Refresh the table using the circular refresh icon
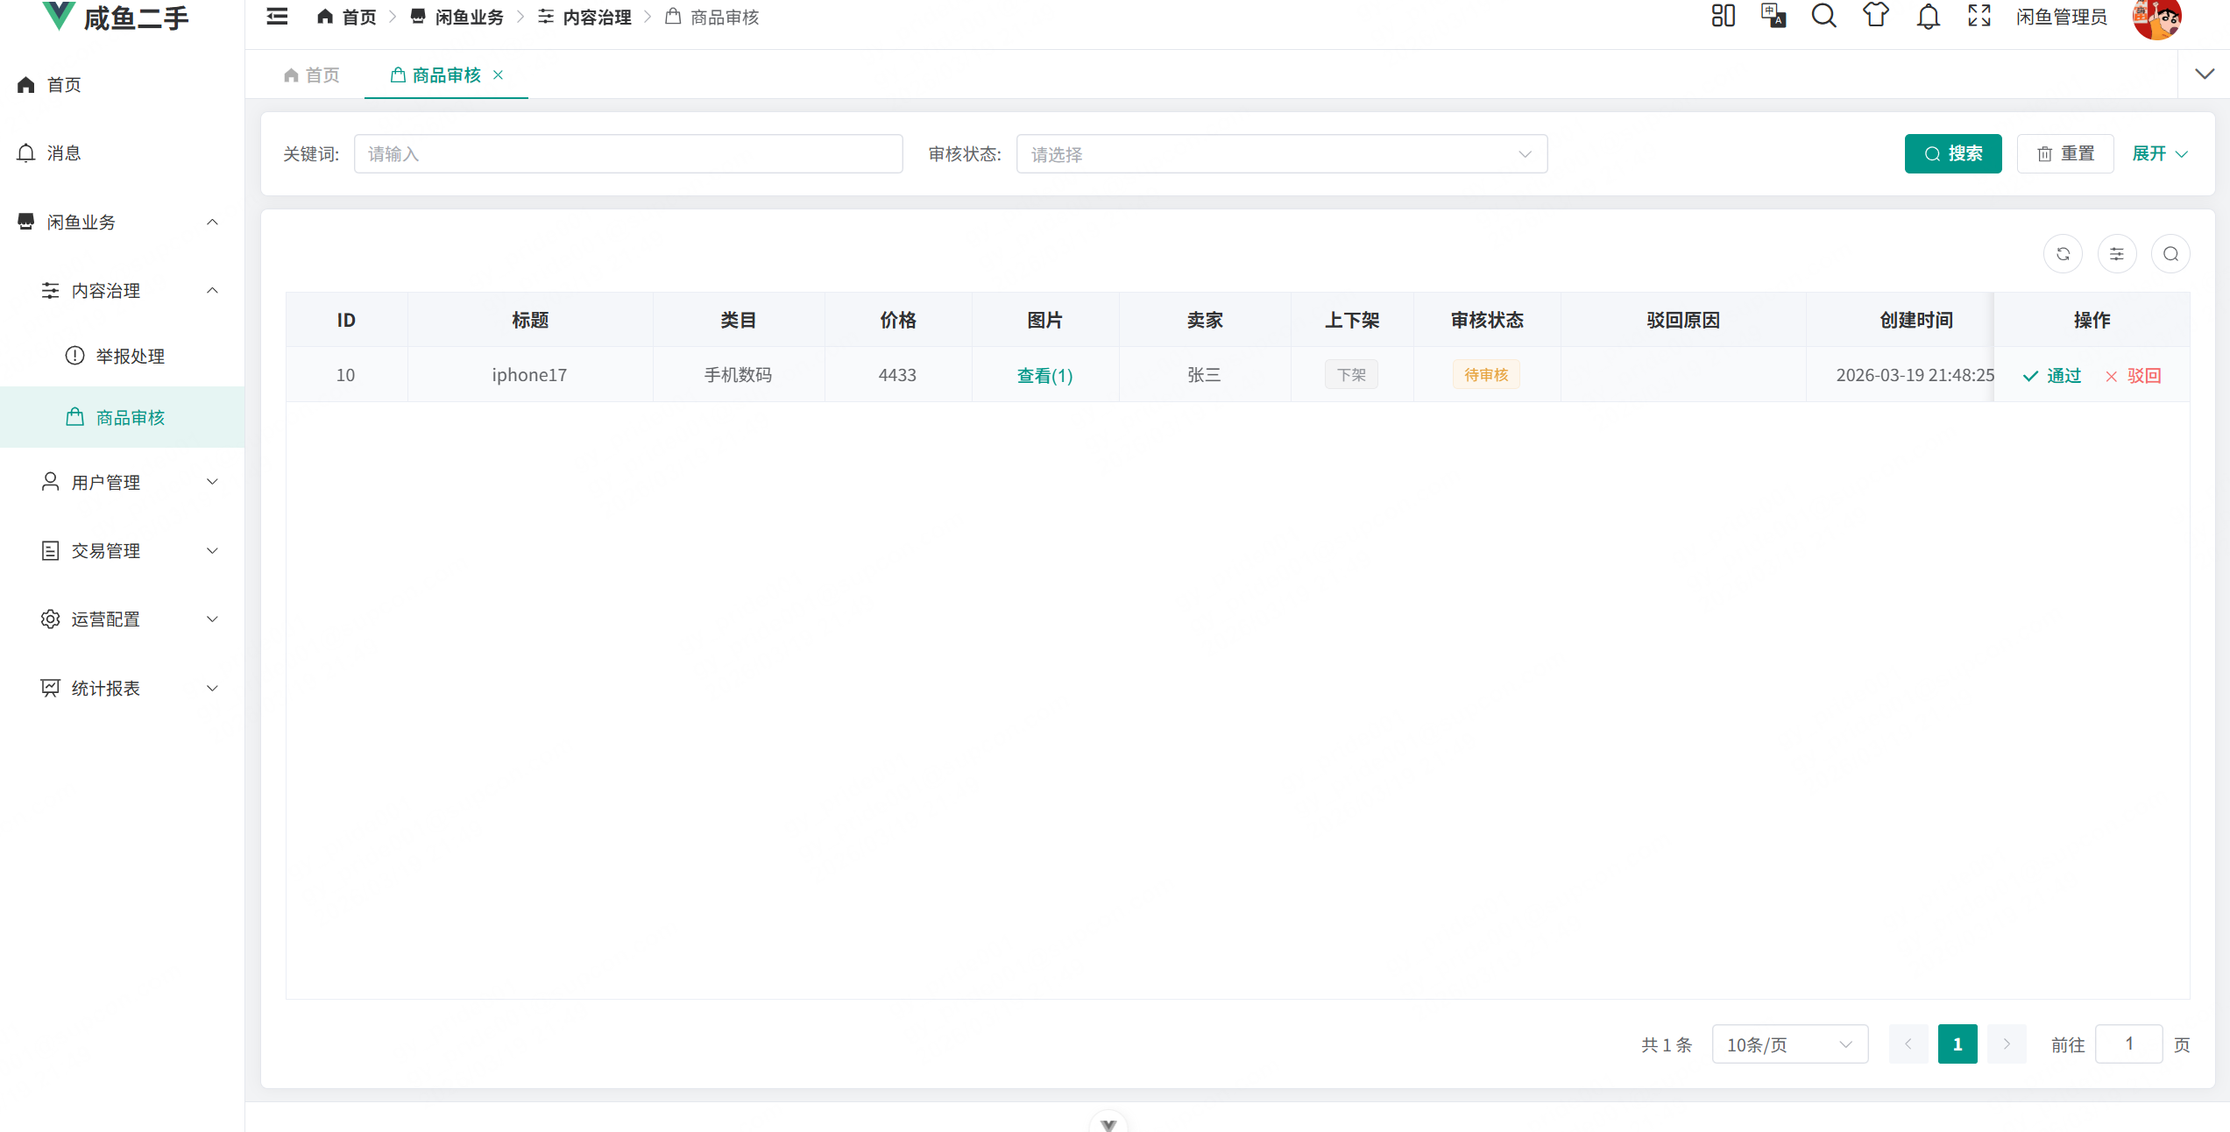This screenshot has height=1132, width=2230. [2064, 253]
